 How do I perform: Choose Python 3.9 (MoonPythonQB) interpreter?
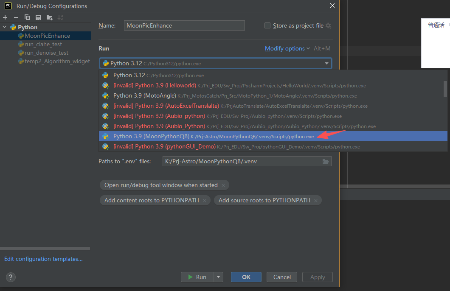pyautogui.click(x=273, y=137)
